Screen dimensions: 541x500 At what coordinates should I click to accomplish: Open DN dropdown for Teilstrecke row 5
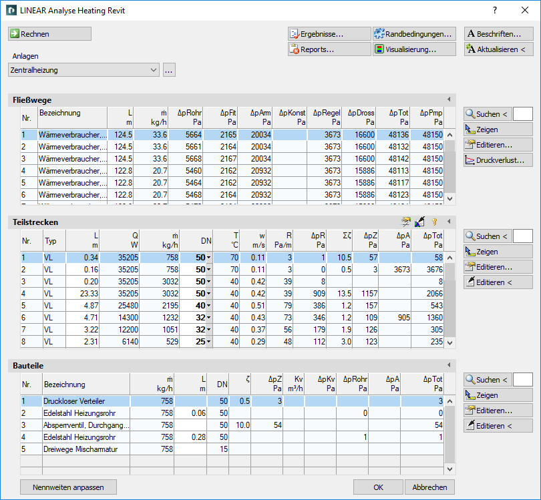coord(209,306)
